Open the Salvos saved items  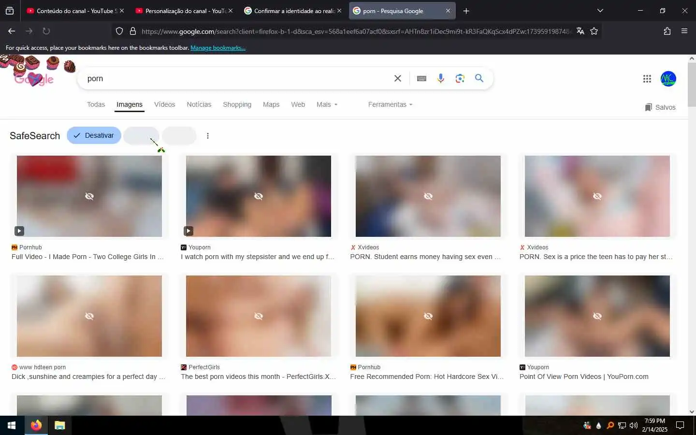[x=660, y=107]
